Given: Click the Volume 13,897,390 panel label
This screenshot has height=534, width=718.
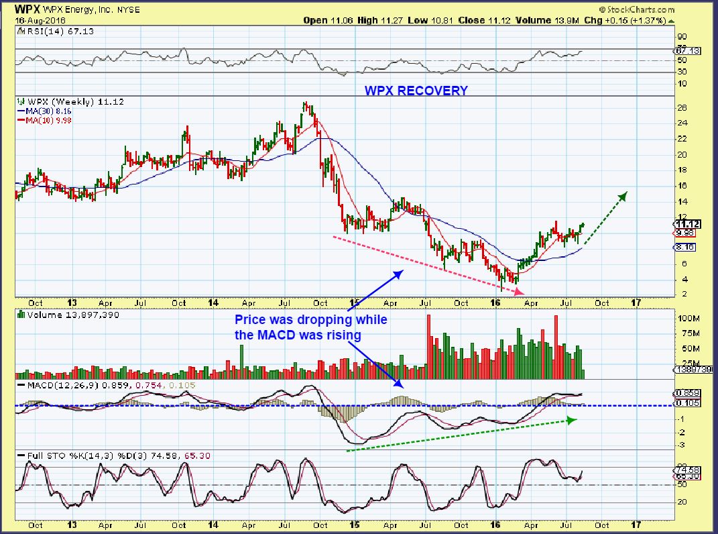Looking at the screenshot, I should (73, 315).
